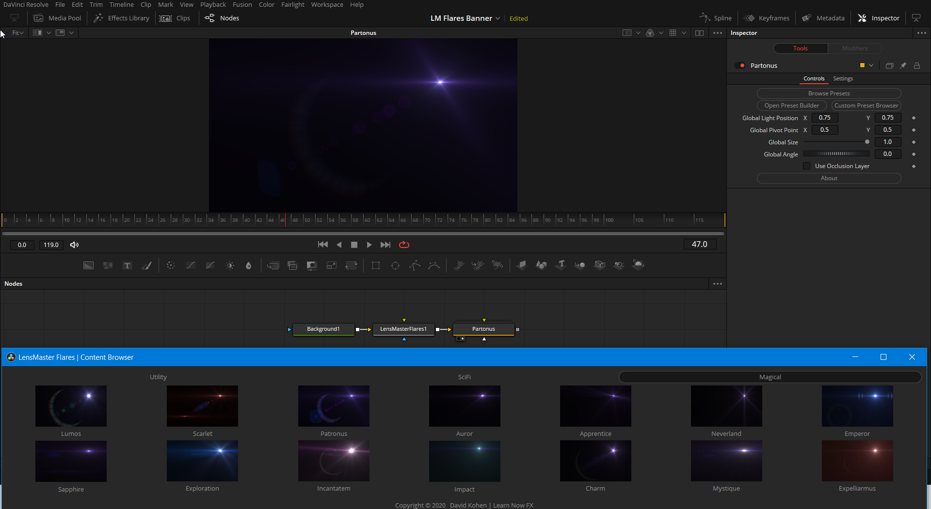Pin the Partonus tool in Inspector

coord(903,65)
